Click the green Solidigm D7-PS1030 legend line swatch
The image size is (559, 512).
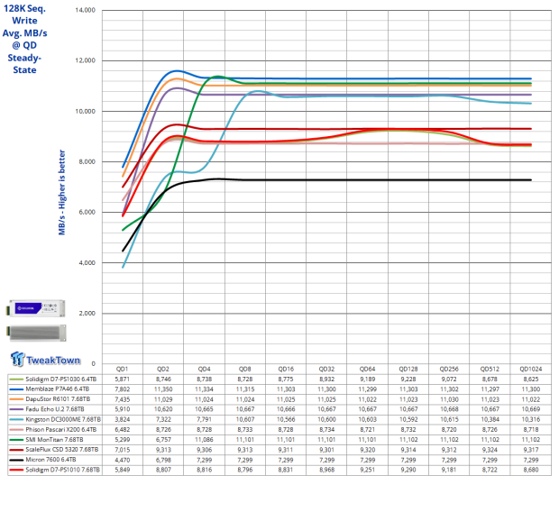coord(16,379)
